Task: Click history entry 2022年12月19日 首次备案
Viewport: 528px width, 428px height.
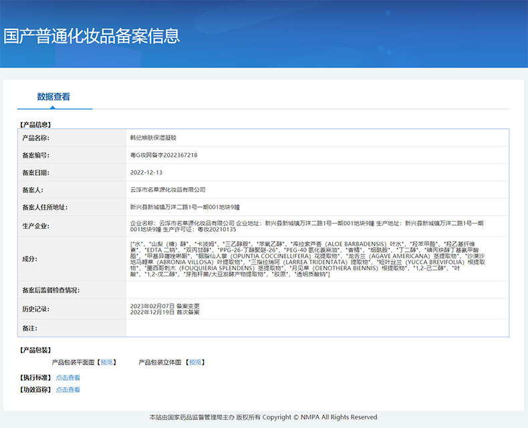Action: point(164,312)
